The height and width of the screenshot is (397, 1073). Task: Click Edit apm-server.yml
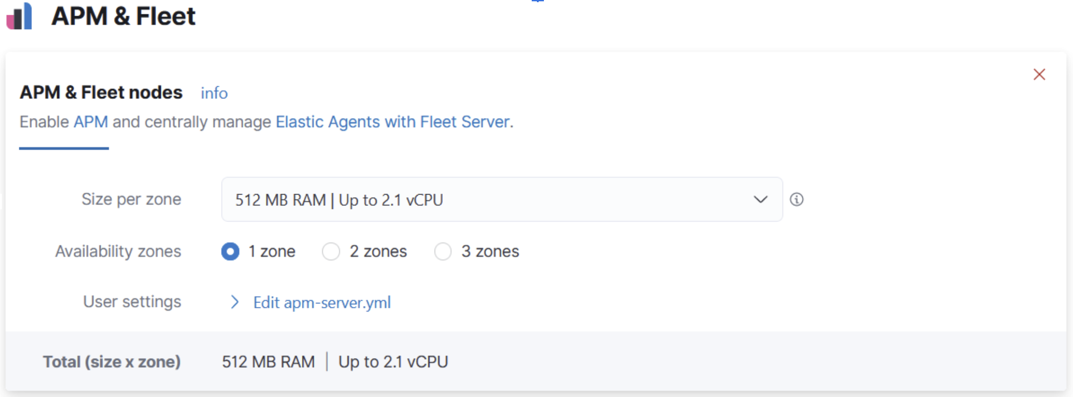coord(322,302)
